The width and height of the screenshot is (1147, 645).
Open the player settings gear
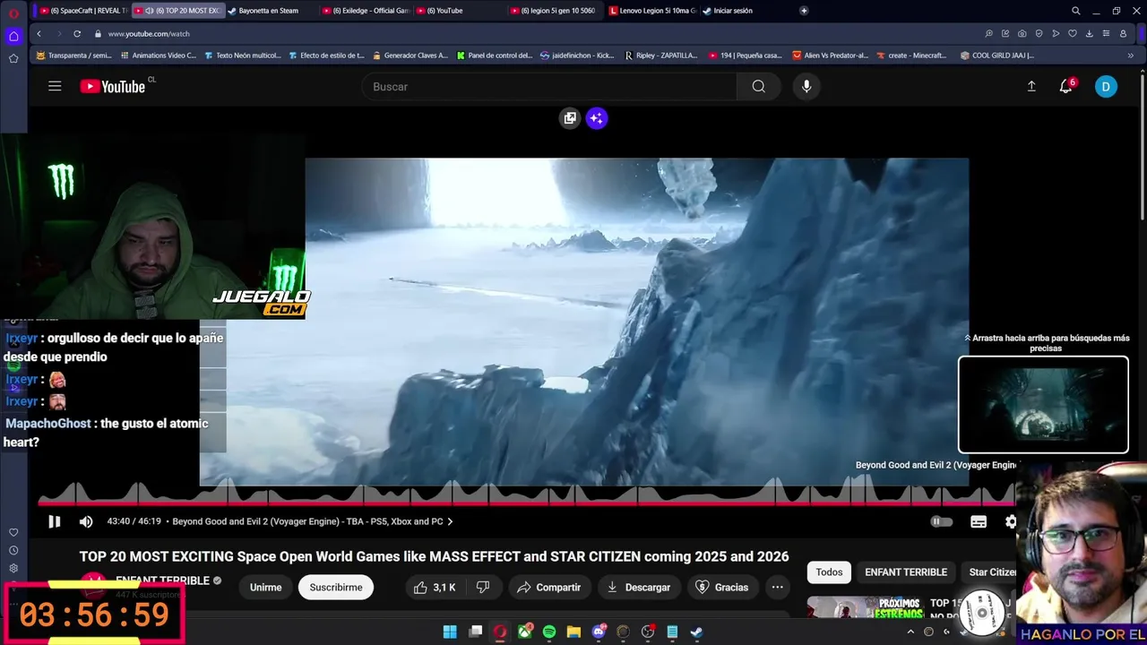(x=1011, y=521)
